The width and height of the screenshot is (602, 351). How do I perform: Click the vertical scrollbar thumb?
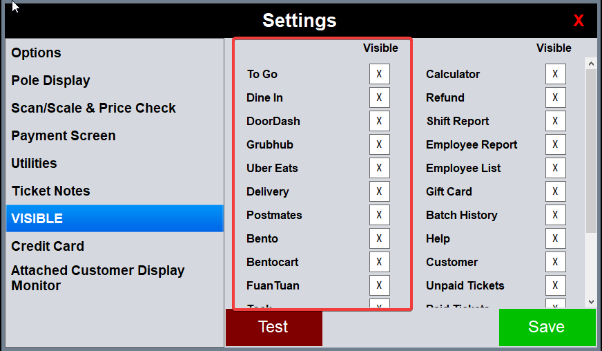[x=591, y=149]
